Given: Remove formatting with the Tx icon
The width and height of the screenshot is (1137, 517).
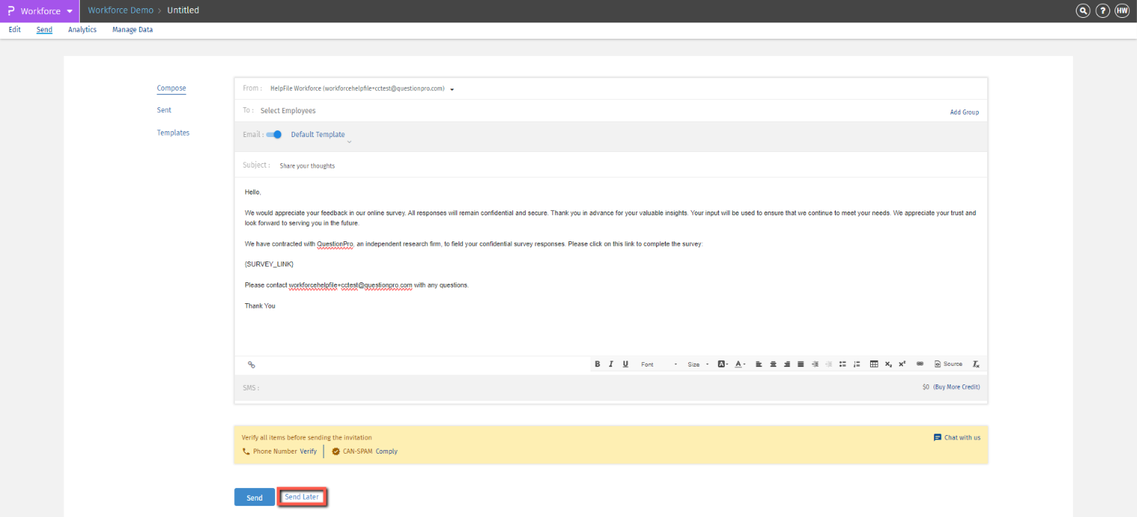Looking at the screenshot, I should 976,364.
